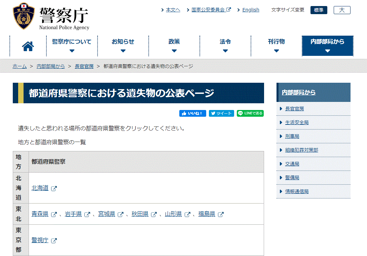Select 生活安全局 in the sidebar
The image size is (367, 256).
tap(297, 122)
